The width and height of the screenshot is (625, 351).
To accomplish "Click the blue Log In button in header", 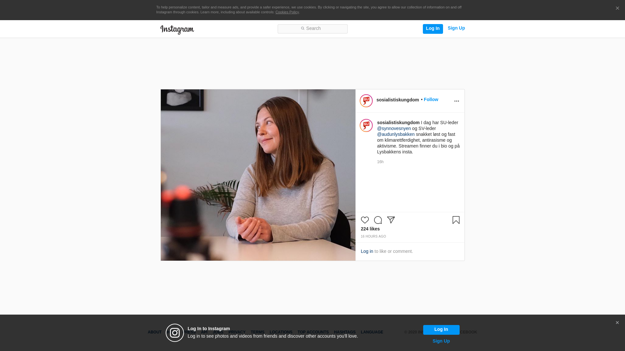I will tap(433, 29).
